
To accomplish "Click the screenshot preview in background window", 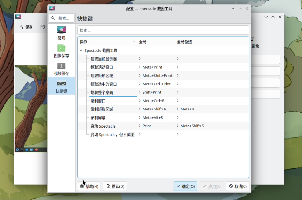I will click(x=31, y=109).
